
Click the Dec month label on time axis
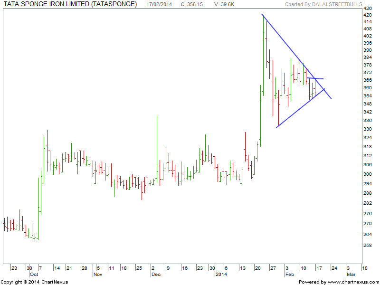156,275
